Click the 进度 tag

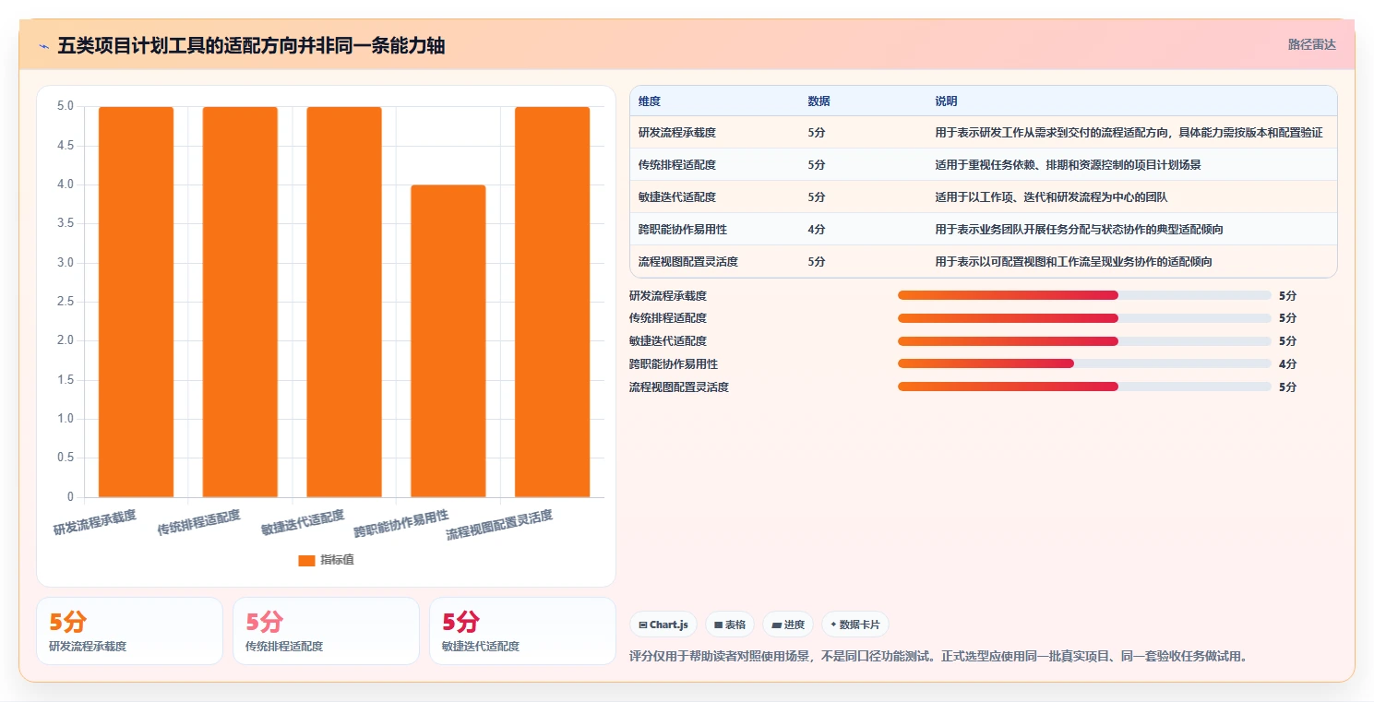(788, 625)
